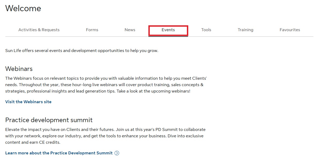
Task: Click the Welcome page heading
Action: pyautogui.click(x=23, y=9)
